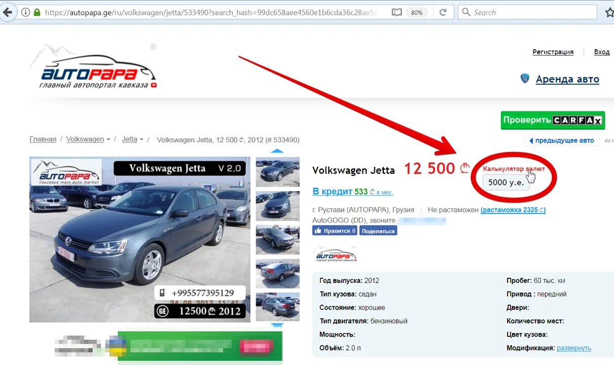Open the растаможка 2325 link
Screen dimensions: 614x365
[513, 209]
